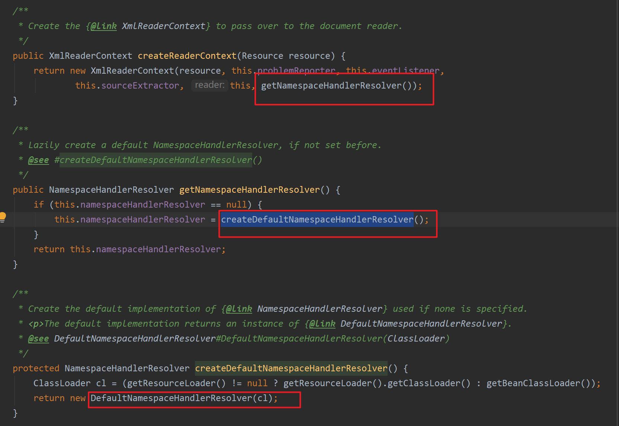
Task: Click the getBeanClassLoader() call
Action: tap(539, 383)
